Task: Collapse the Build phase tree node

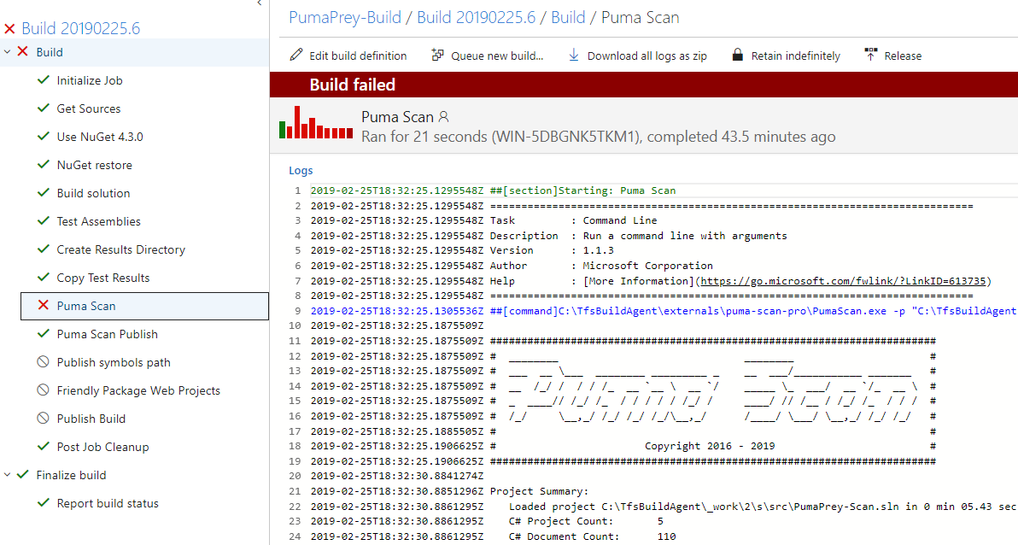Action: pos(8,52)
